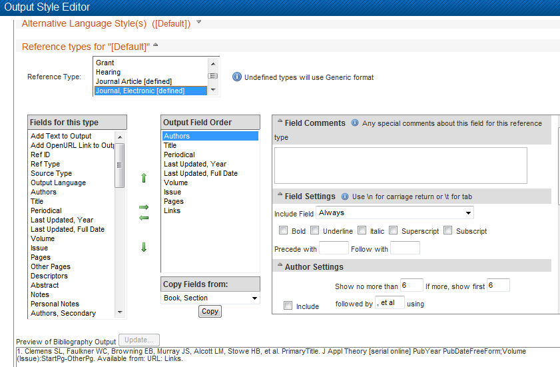Click the Field Comments text area
This screenshot has height=367, width=560.
pyautogui.click(x=401, y=165)
